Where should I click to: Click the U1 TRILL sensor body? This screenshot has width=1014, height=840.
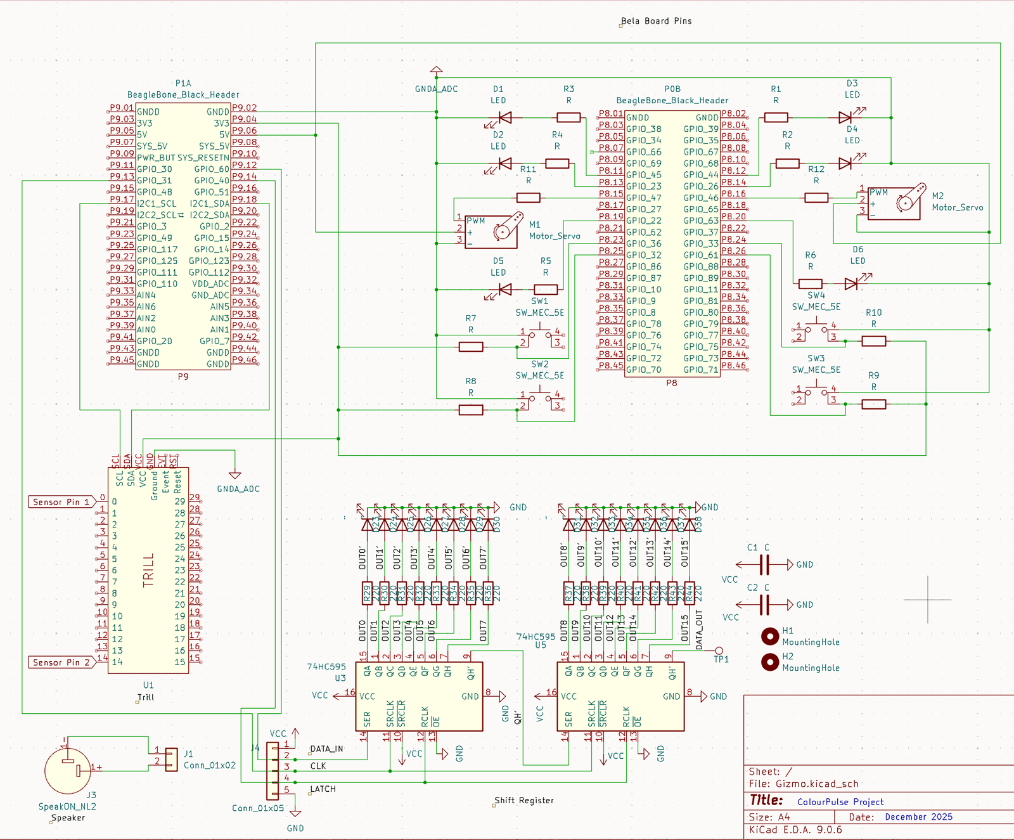click(x=148, y=570)
